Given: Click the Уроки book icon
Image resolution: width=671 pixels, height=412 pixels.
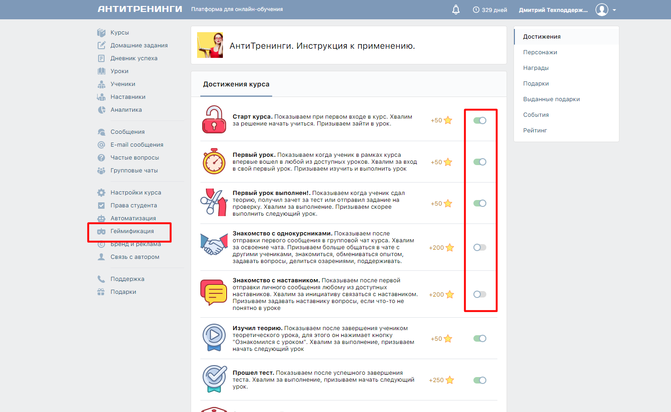Looking at the screenshot, I should tap(101, 71).
